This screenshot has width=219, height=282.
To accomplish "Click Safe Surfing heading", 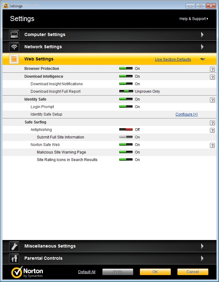I will (x=35, y=122).
